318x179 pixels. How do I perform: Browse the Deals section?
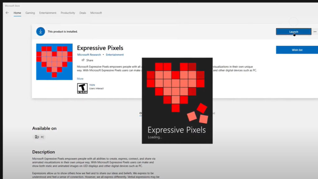(x=83, y=13)
